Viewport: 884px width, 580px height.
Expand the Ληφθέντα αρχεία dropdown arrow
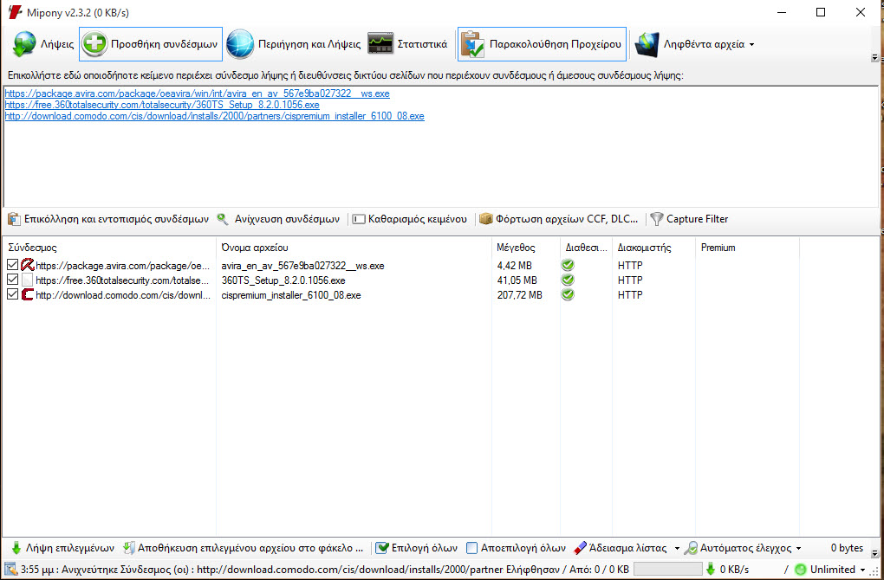(751, 44)
